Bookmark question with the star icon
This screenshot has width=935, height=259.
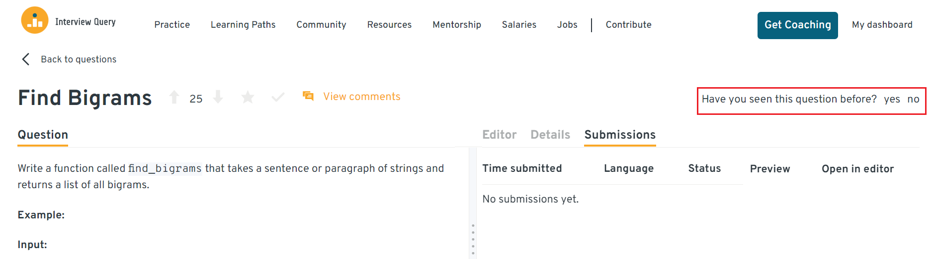click(248, 97)
